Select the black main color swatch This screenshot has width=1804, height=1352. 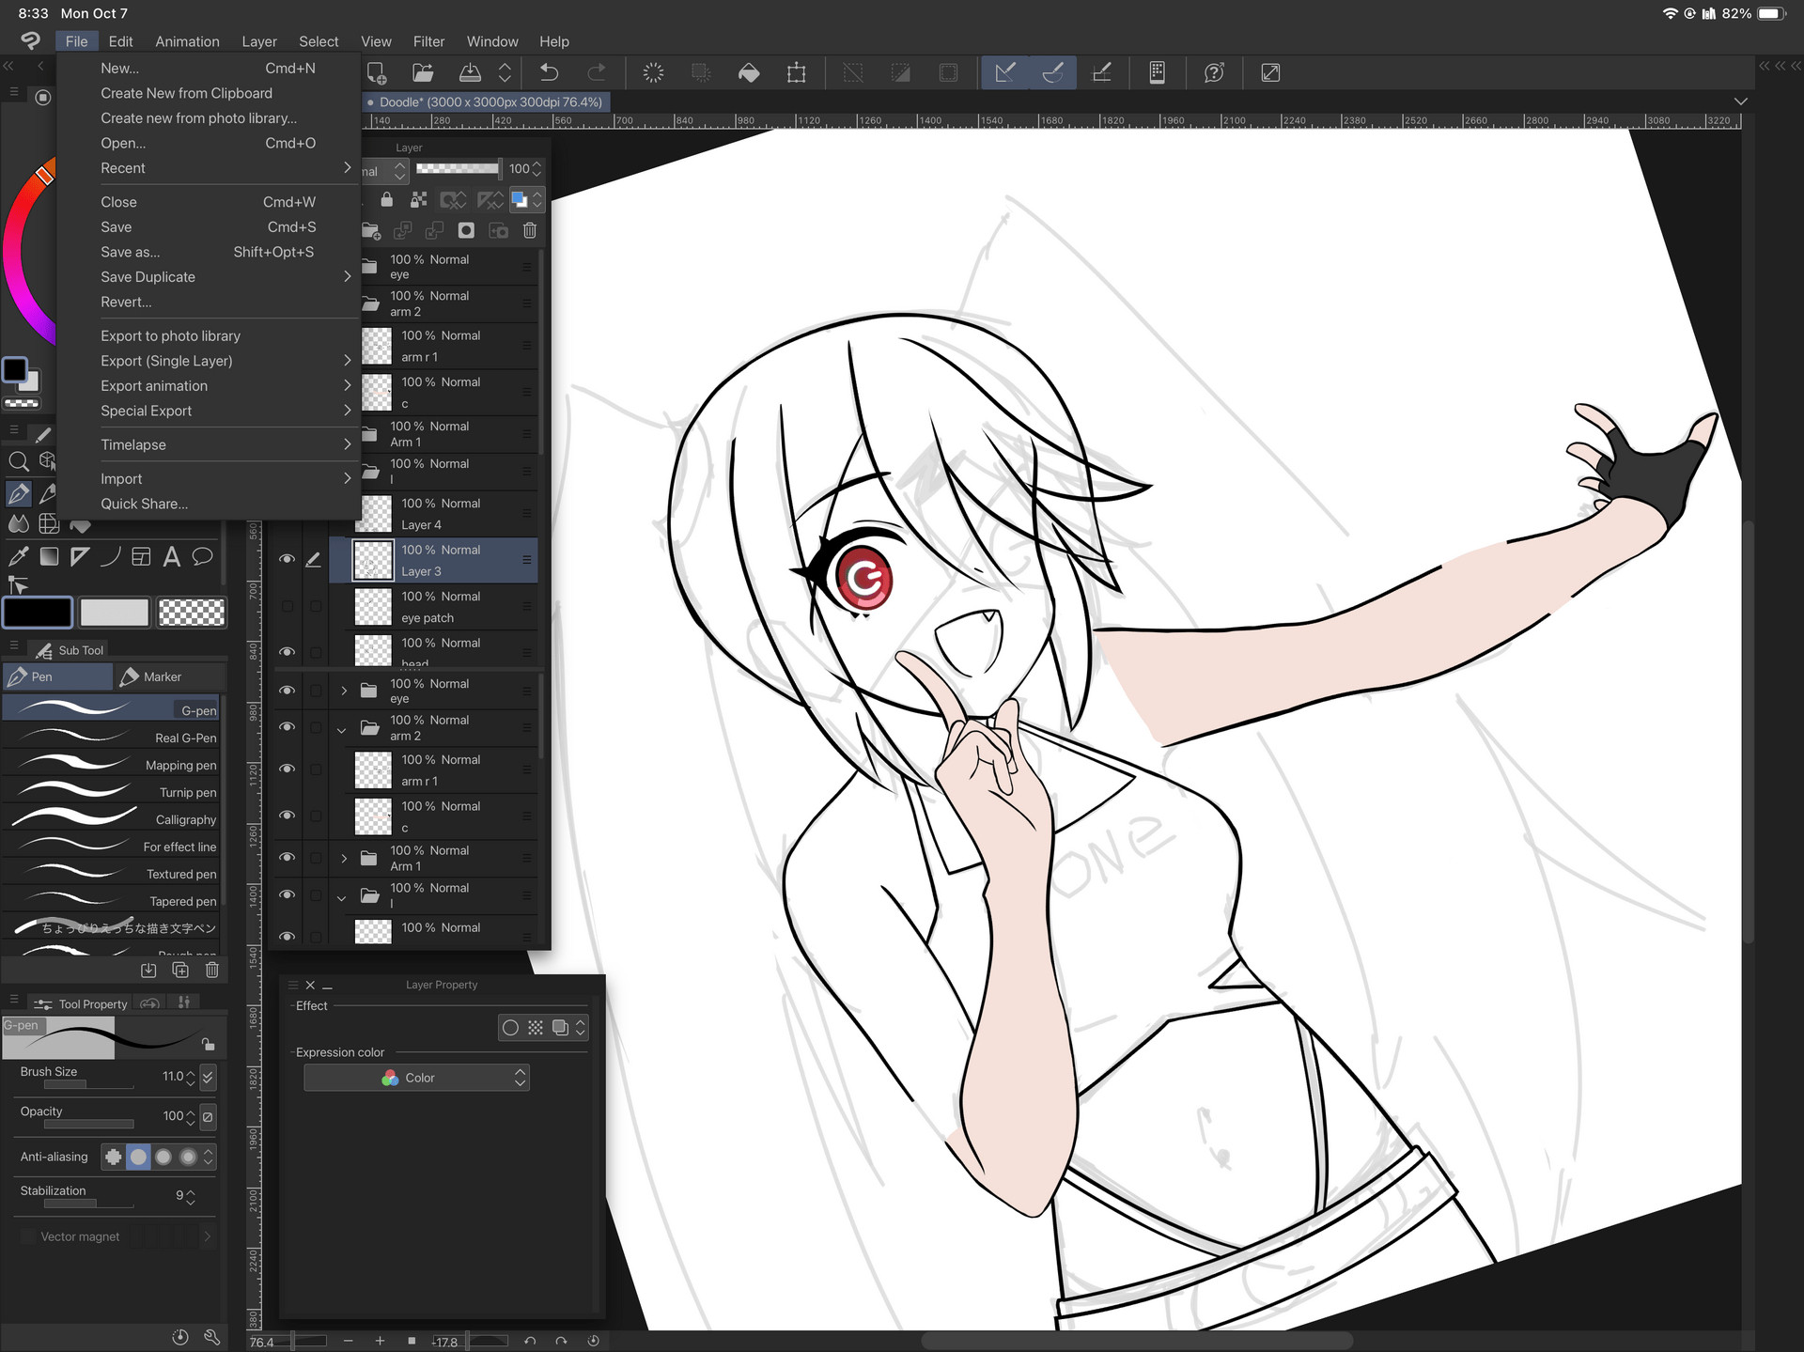(38, 613)
